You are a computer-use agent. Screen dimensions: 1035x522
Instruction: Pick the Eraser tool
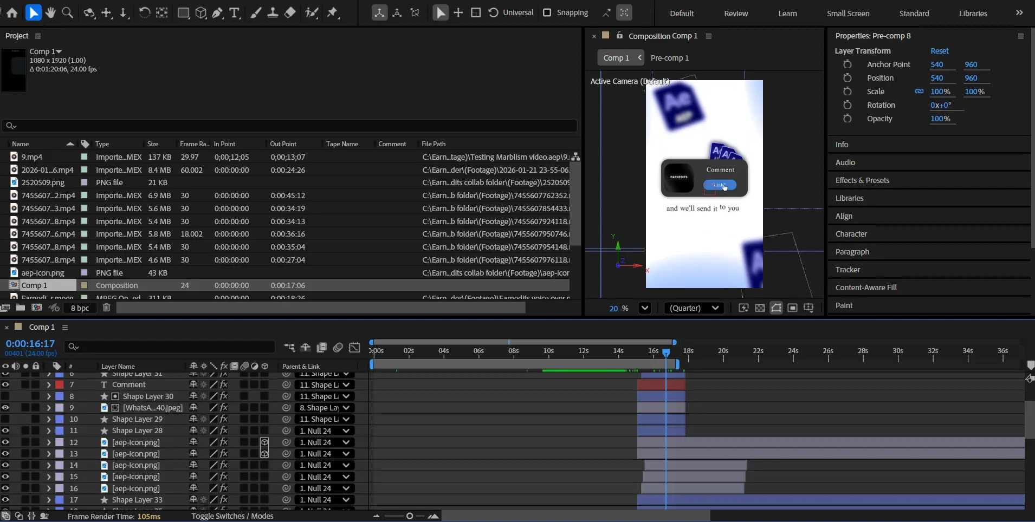pyautogui.click(x=290, y=12)
